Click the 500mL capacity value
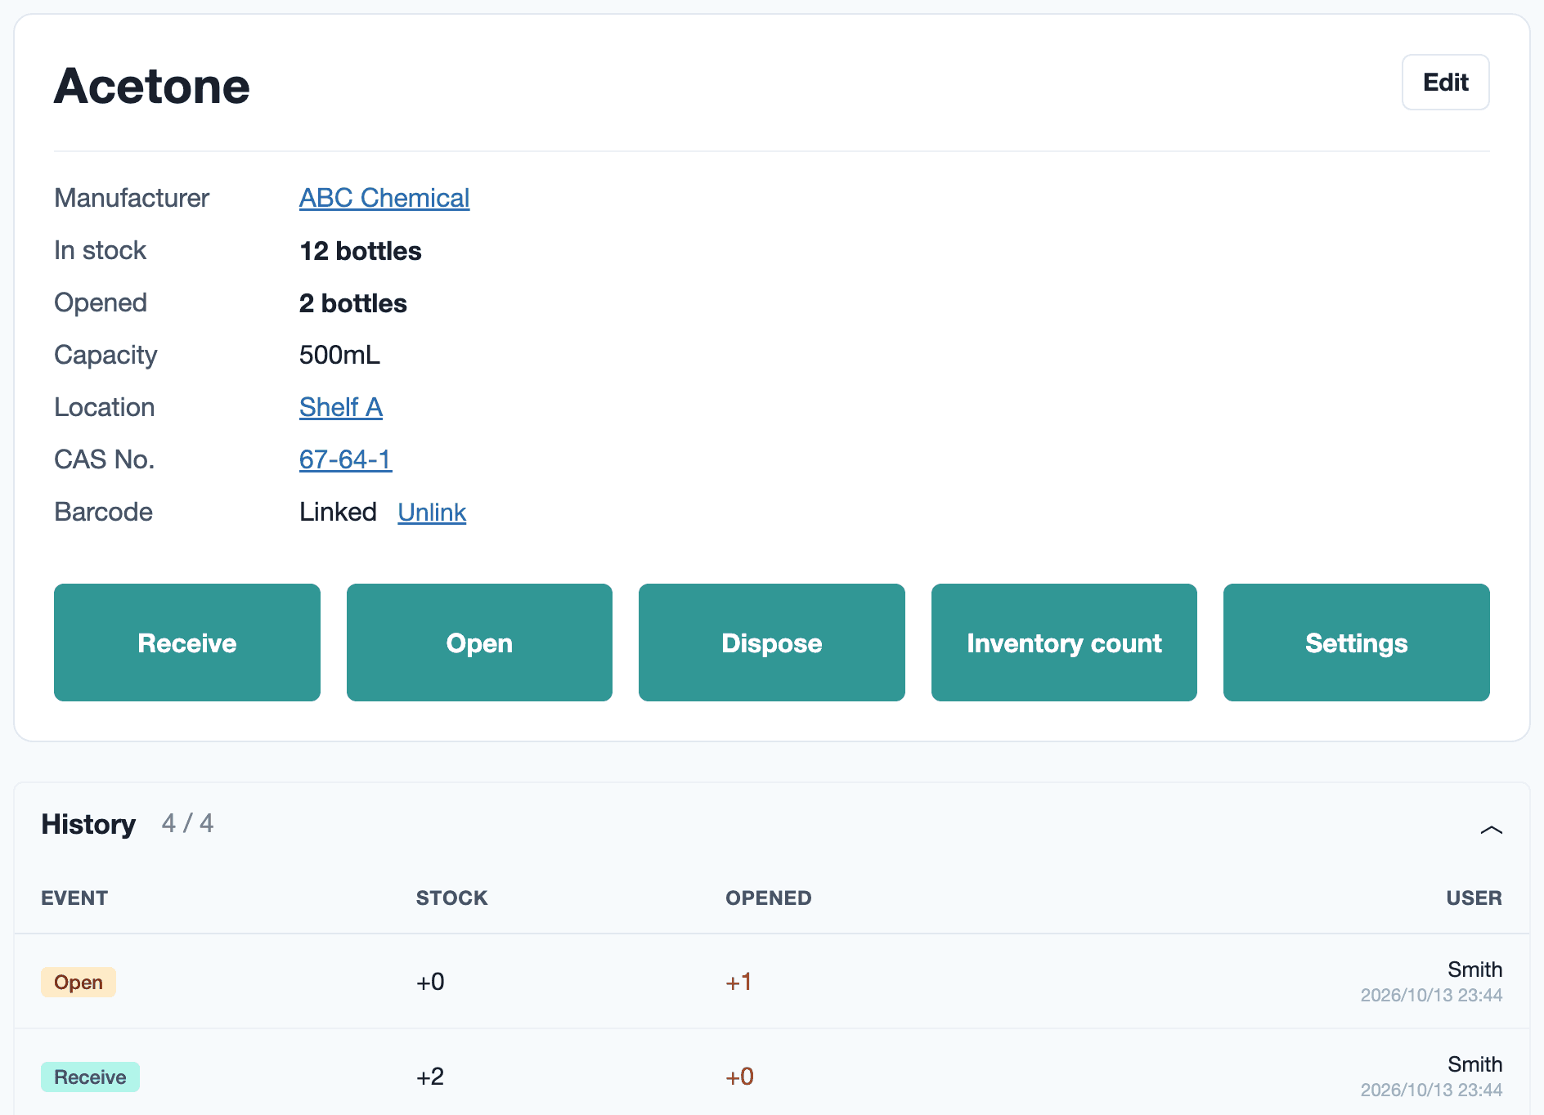This screenshot has width=1544, height=1115. 339,355
